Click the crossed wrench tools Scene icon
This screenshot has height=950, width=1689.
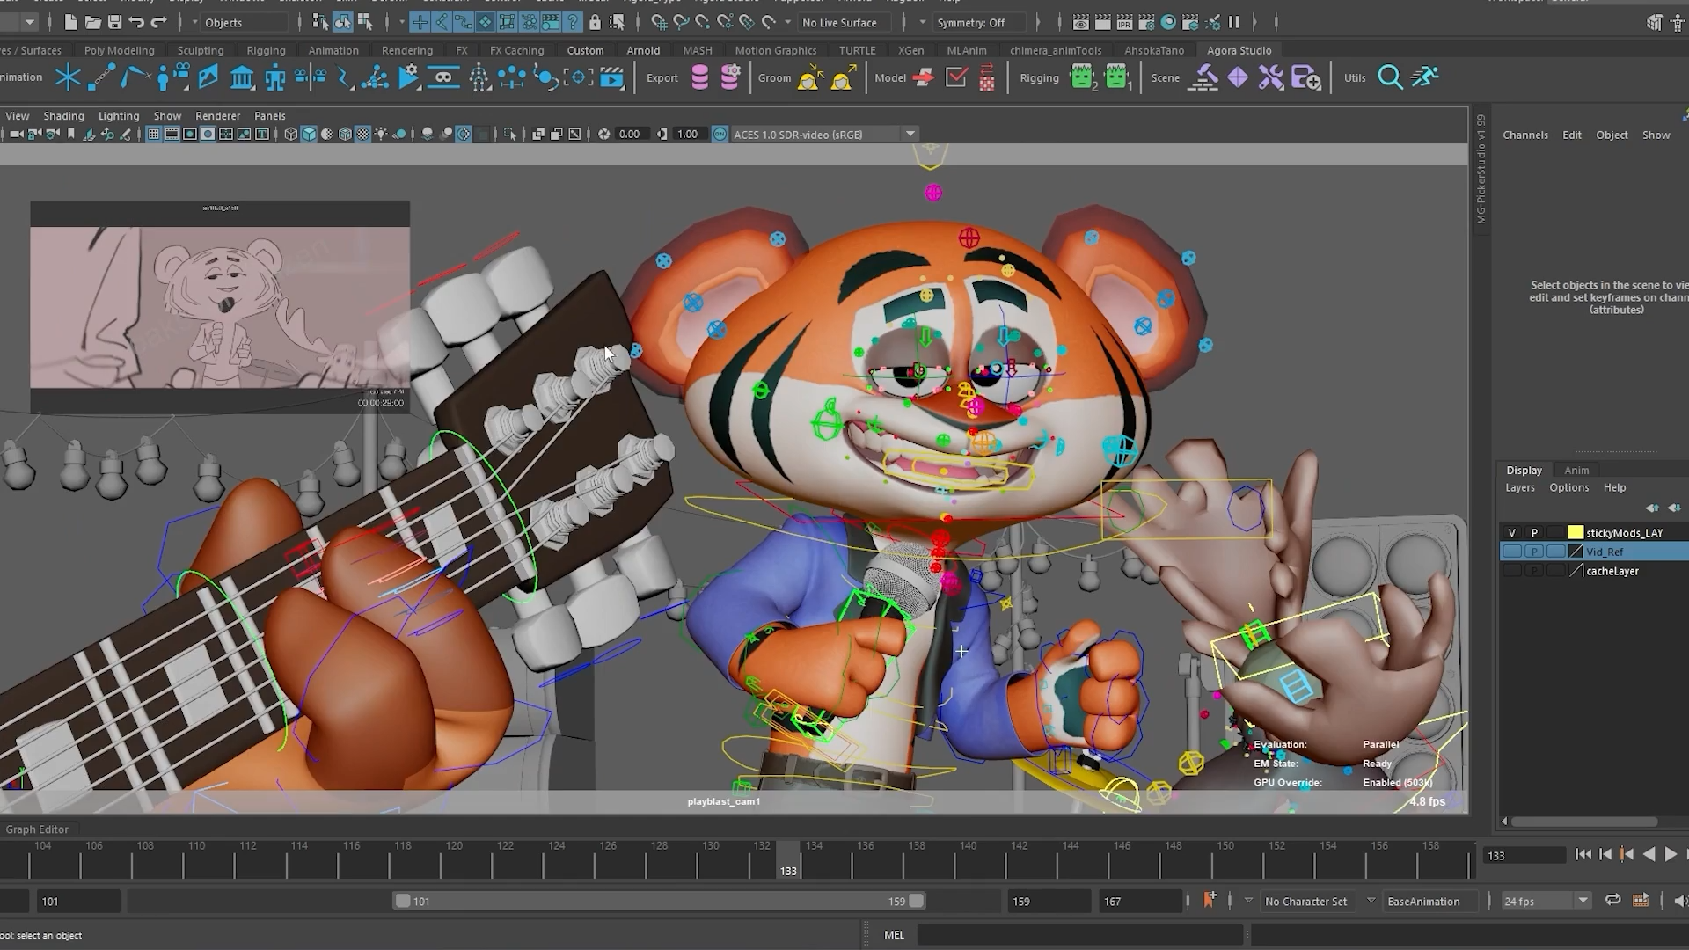click(1271, 78)
